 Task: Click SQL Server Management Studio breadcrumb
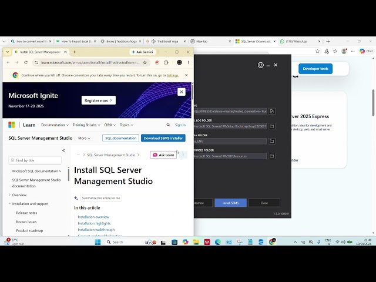coord(111,155)
